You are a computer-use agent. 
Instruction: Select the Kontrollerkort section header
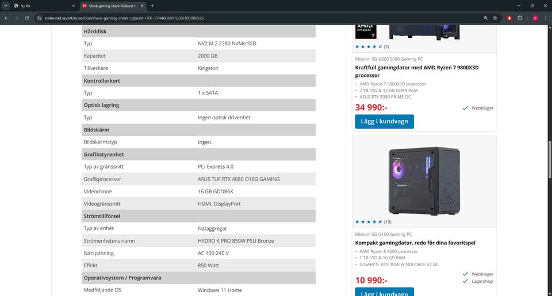(198, 80)
